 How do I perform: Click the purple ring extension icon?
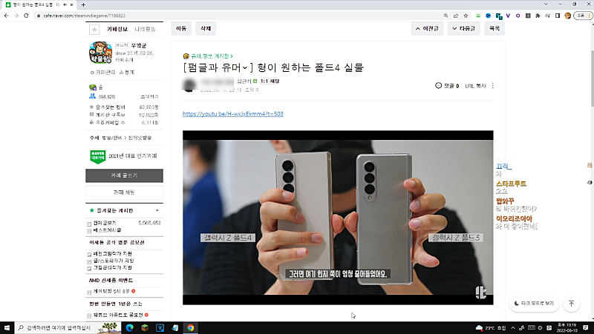pyautogui.click(x=518, y=16)
